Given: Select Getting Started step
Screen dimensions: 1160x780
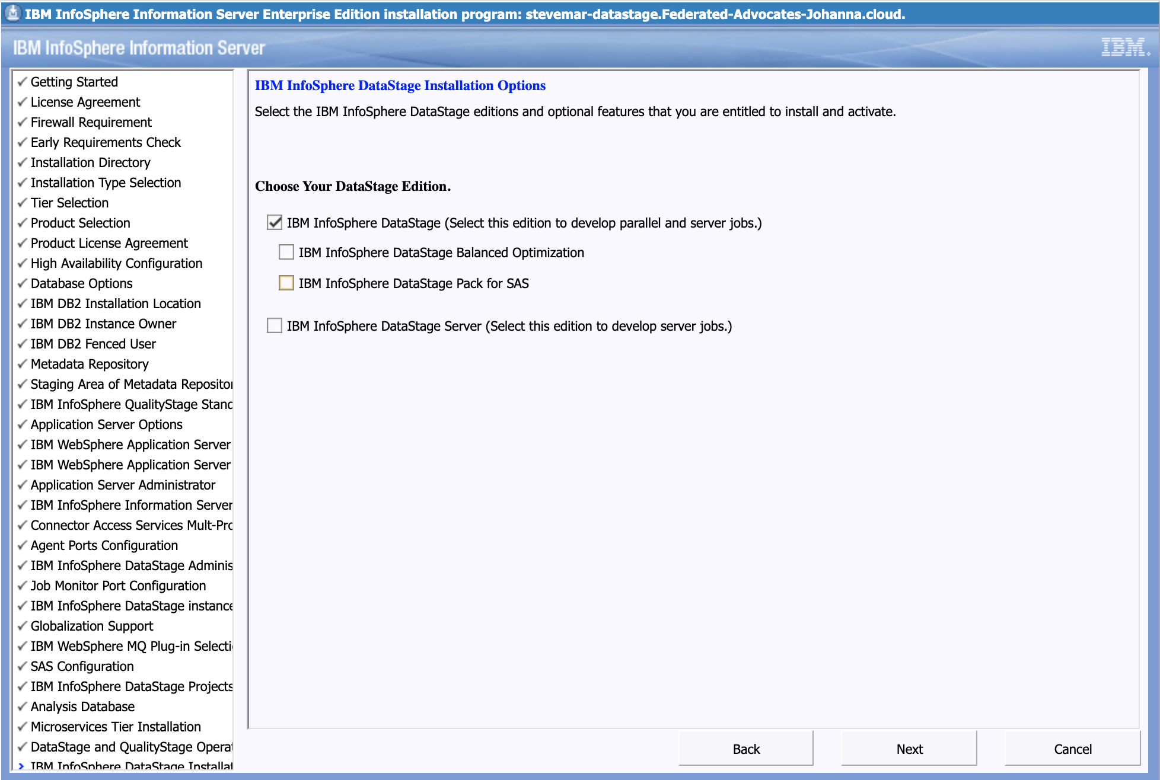Looking at the screenshot, I should [74, 82].
